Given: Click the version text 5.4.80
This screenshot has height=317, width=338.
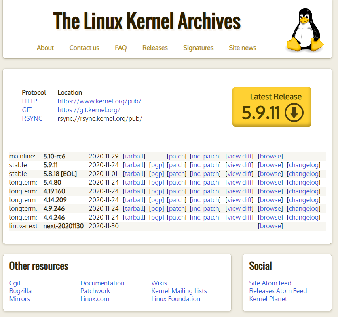Looking at the screenshot, I should (52, 183).
